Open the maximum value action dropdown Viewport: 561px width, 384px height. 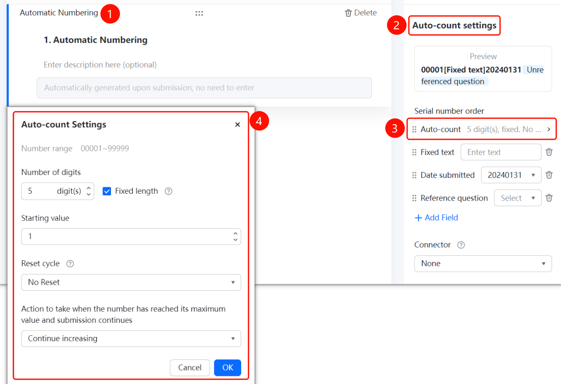(x=131, y=339)
